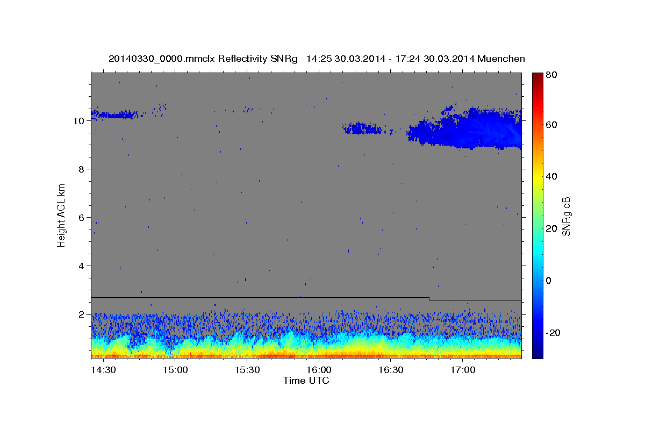Viewport: 645px width, 430px height.
Task: Click the height tick label 2
Action: point(81,314)
